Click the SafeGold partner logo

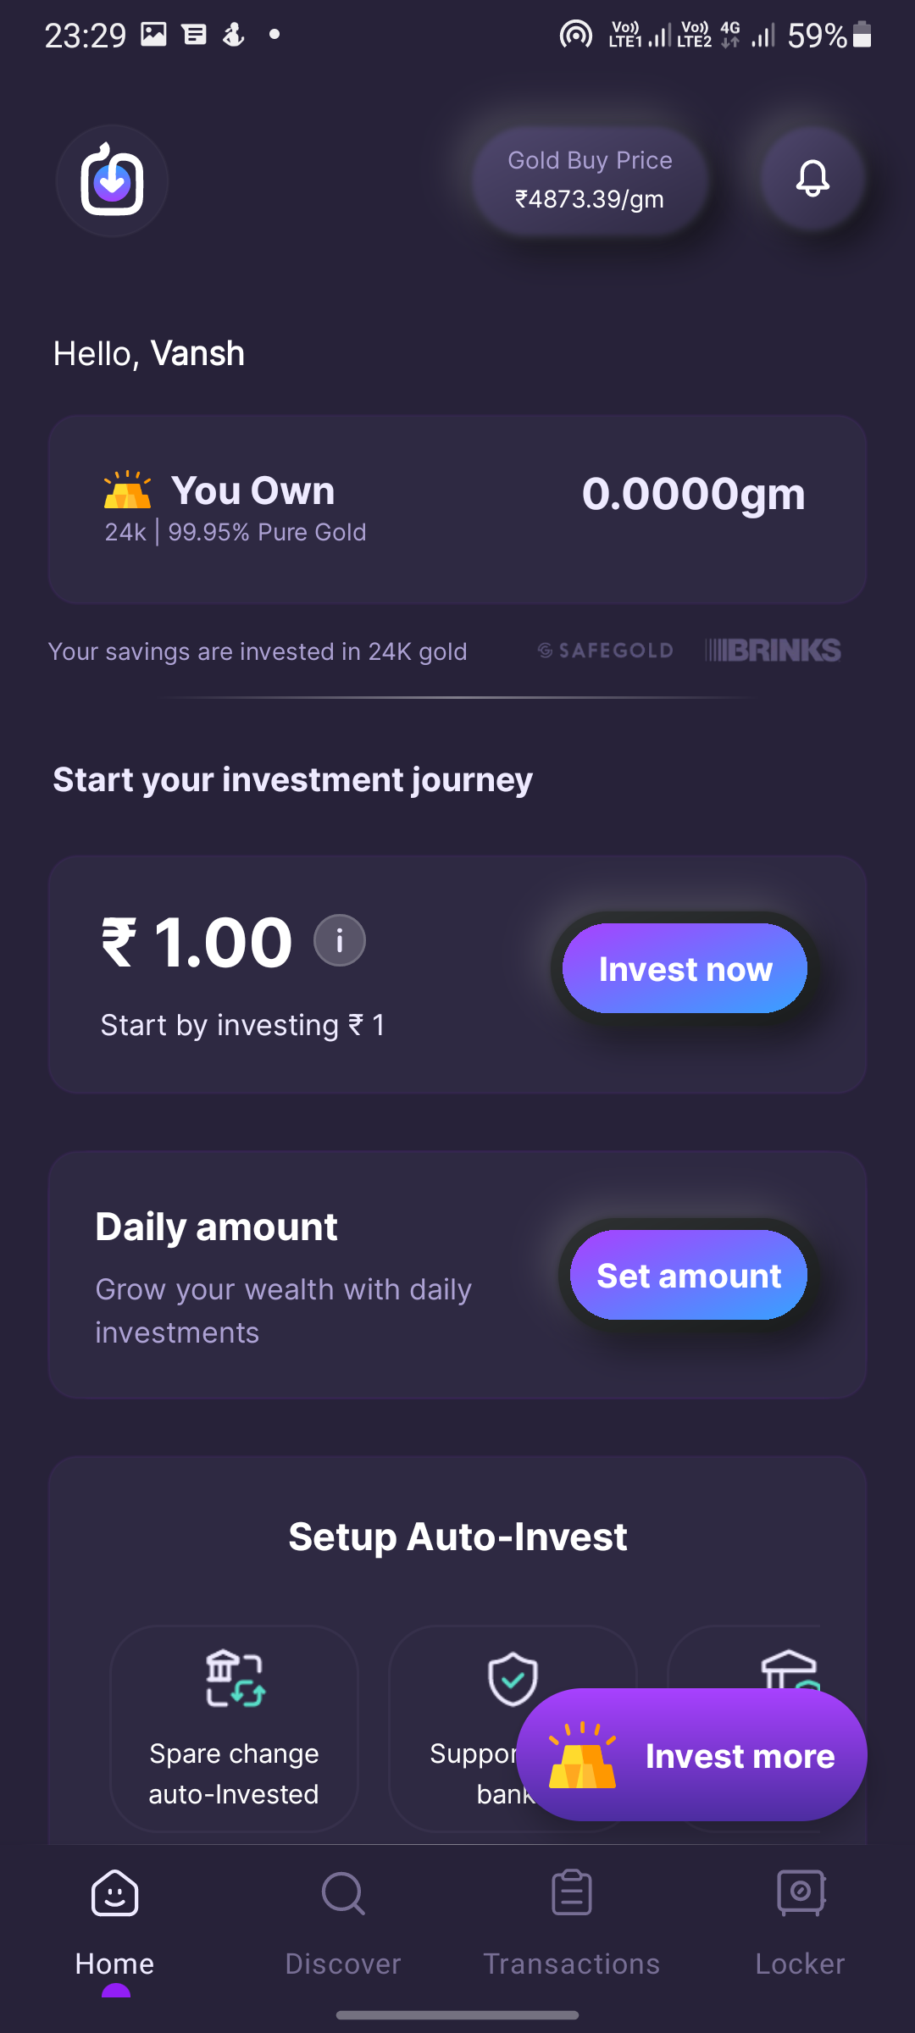tap(604, 651)
